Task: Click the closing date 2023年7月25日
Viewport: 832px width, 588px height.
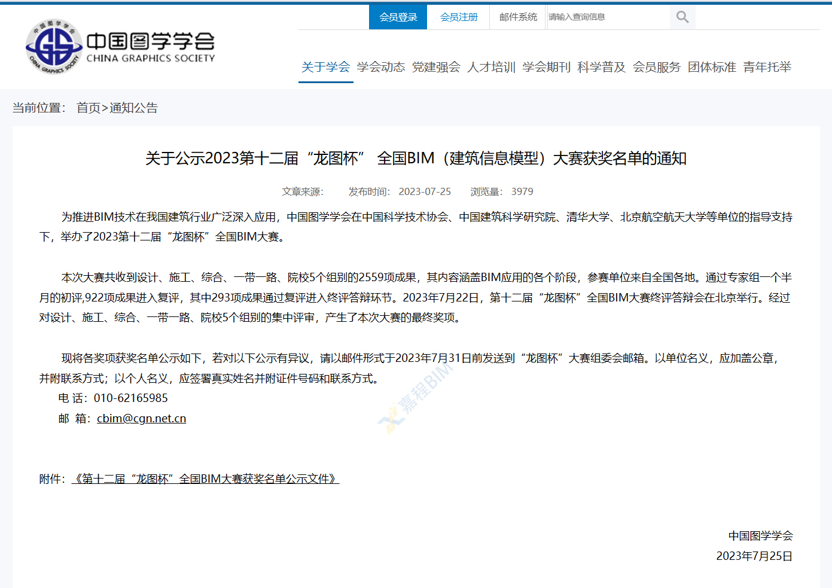Action: pos(754,556)
